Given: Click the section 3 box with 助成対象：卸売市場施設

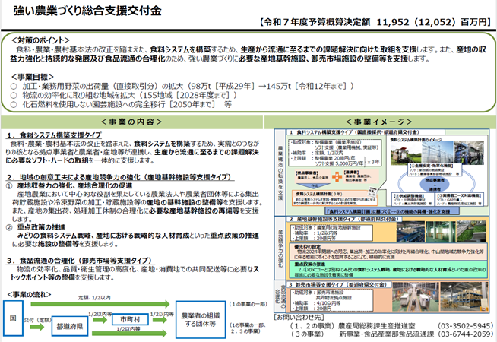Looking at the screenshot, I should (331, 300).
